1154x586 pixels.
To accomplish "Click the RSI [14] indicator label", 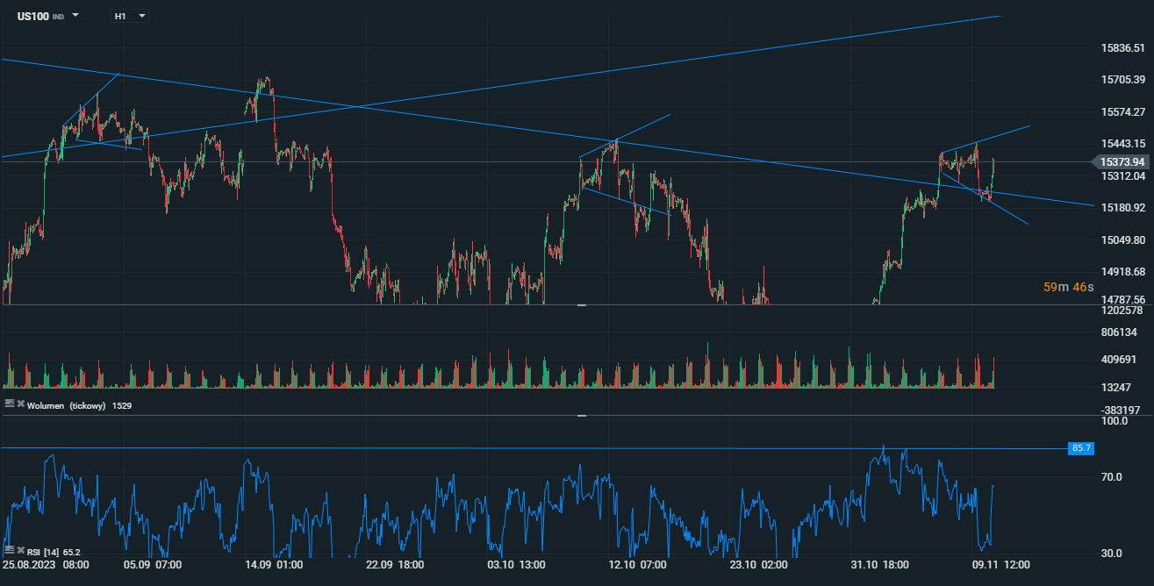I will pyautogui.click(x=42, y=552).
